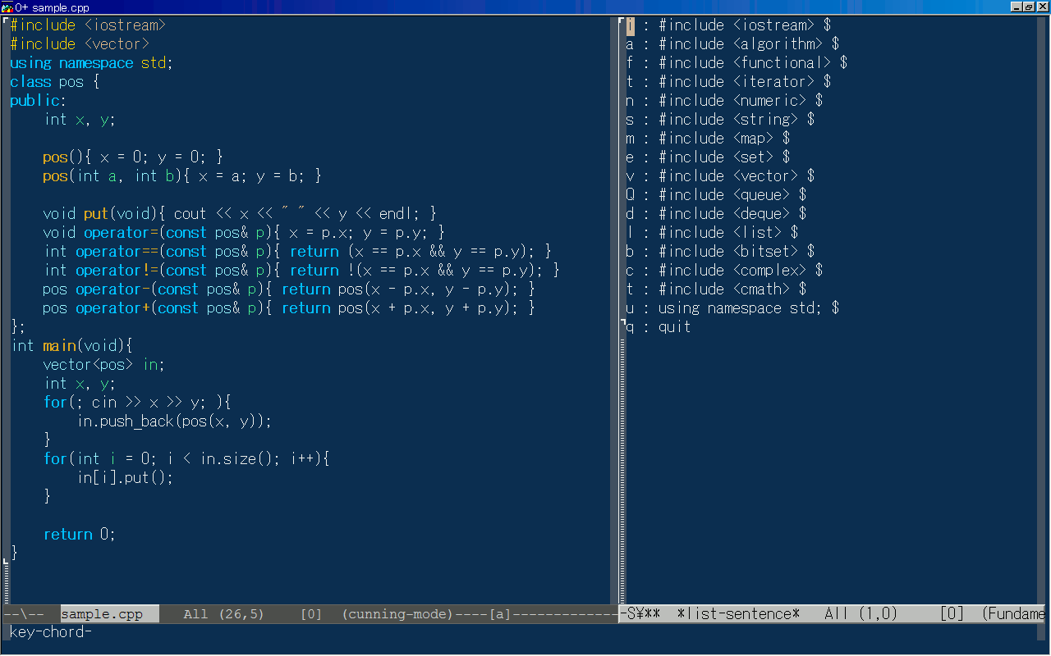Viewport: 1051px width, 656px height.
Task: Click the 'void put(void)' method line
Action: coord(240,214)
